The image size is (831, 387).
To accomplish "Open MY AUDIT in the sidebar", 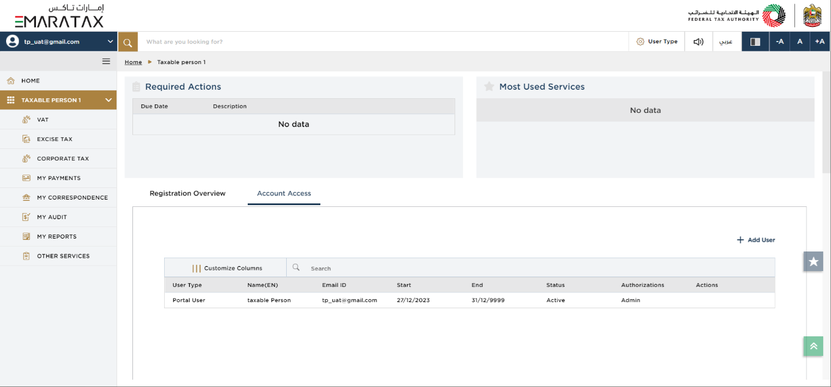I will click(x=58, y=217).
